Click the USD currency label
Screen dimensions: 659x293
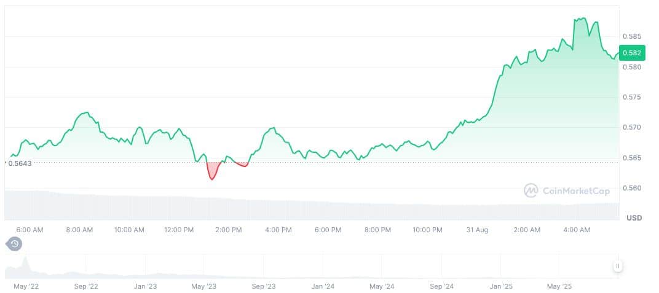click(634, 218)
